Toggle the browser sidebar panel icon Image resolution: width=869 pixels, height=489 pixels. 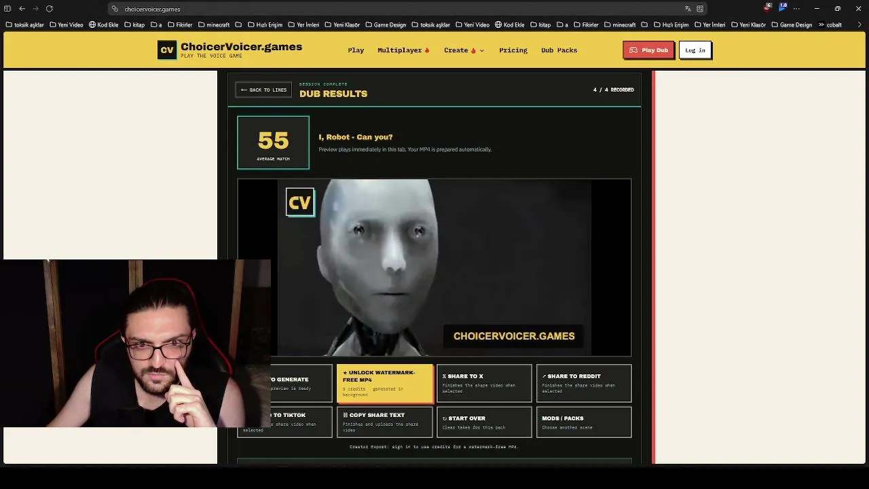[x=7, y=9]
